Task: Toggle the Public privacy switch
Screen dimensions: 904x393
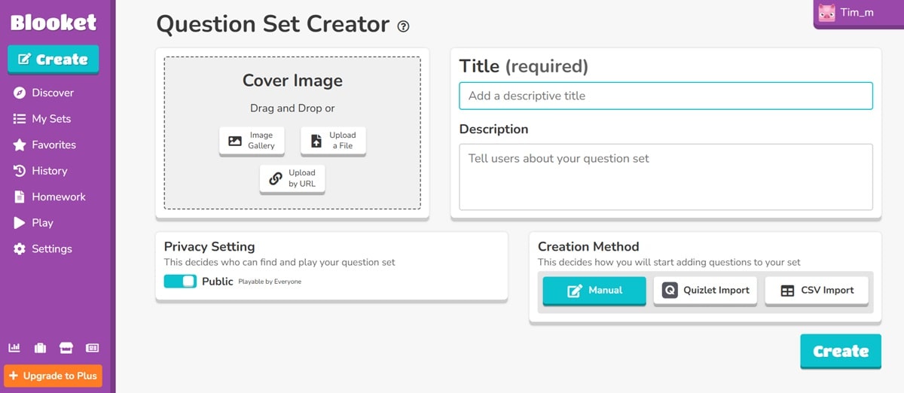Action: point(180,282)
